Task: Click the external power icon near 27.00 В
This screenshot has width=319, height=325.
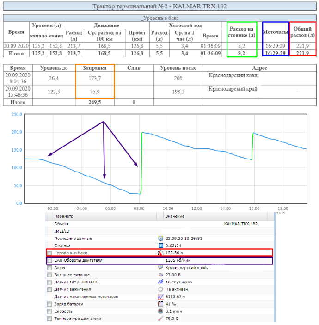Action: 161,275
